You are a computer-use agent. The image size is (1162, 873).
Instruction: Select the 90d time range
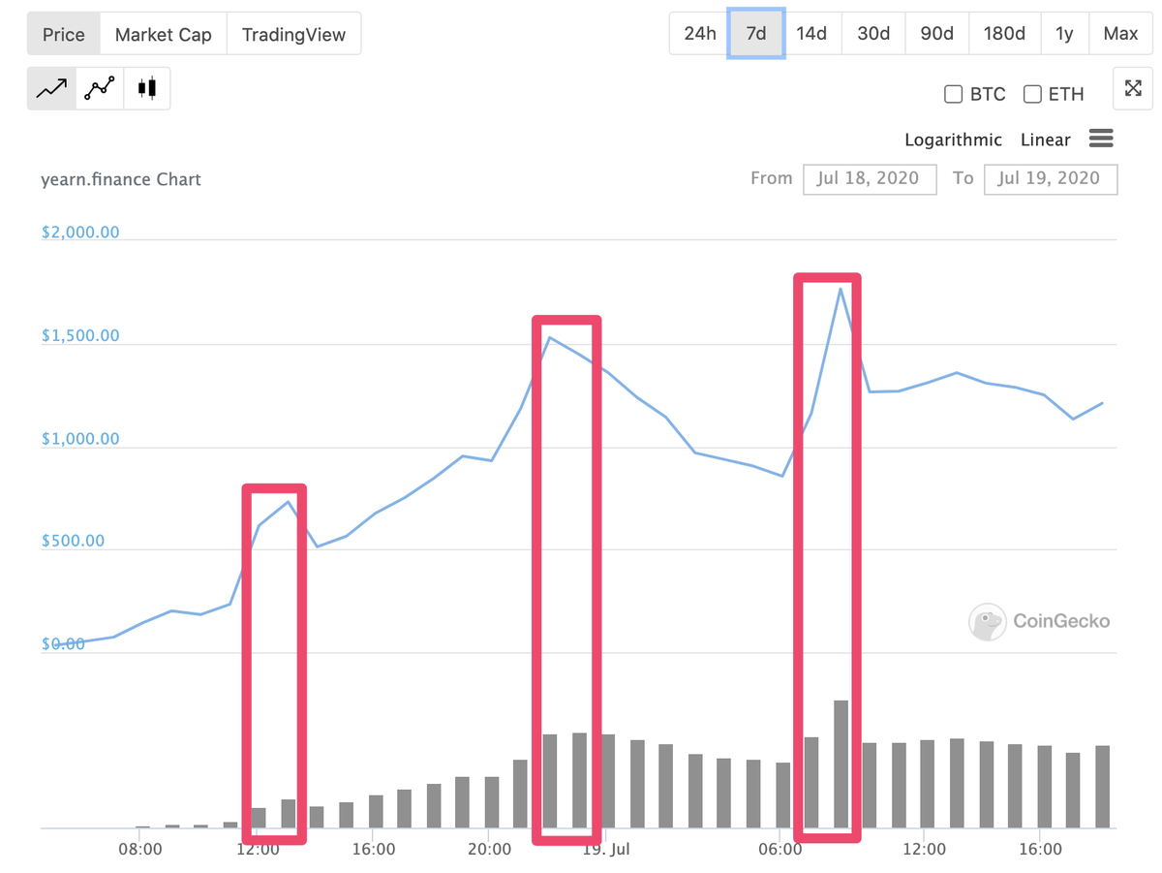pyautogui.click(x=936, y=34)
